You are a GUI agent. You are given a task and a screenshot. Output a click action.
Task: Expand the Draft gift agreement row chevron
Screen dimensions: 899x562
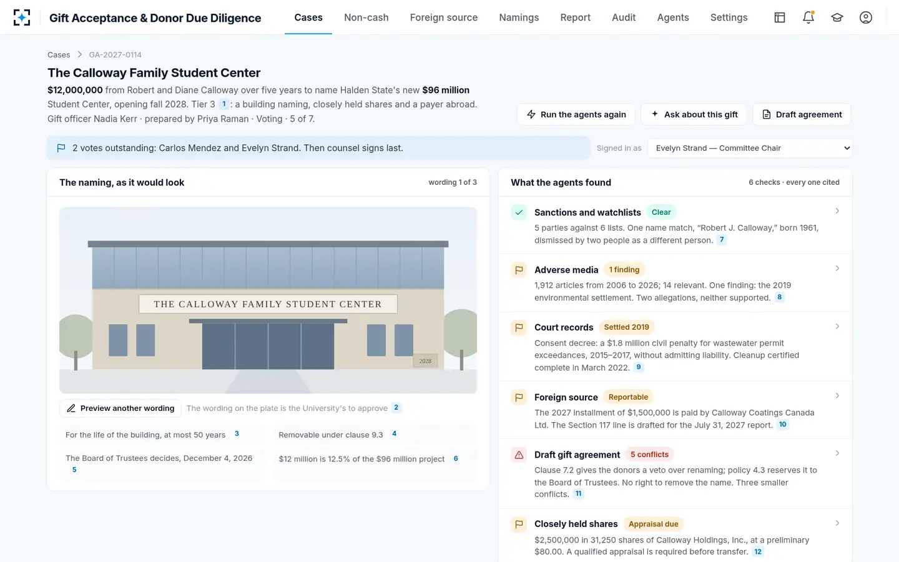tap(837, 453)
